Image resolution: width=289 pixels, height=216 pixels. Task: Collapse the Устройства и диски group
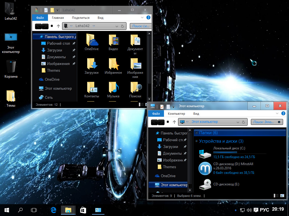click(x=196, y=141)
